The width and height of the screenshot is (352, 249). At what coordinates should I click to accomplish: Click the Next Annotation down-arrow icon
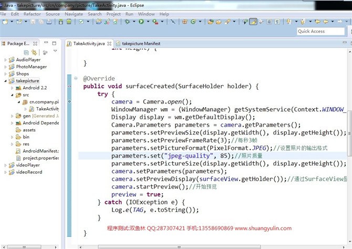pyautogui.click(x=288, y=22)
